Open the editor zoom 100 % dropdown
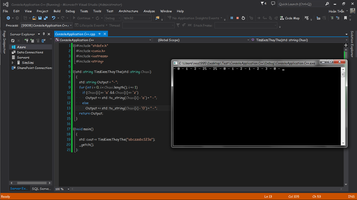This screenshot has height=200, width=357. pos(68,189)
